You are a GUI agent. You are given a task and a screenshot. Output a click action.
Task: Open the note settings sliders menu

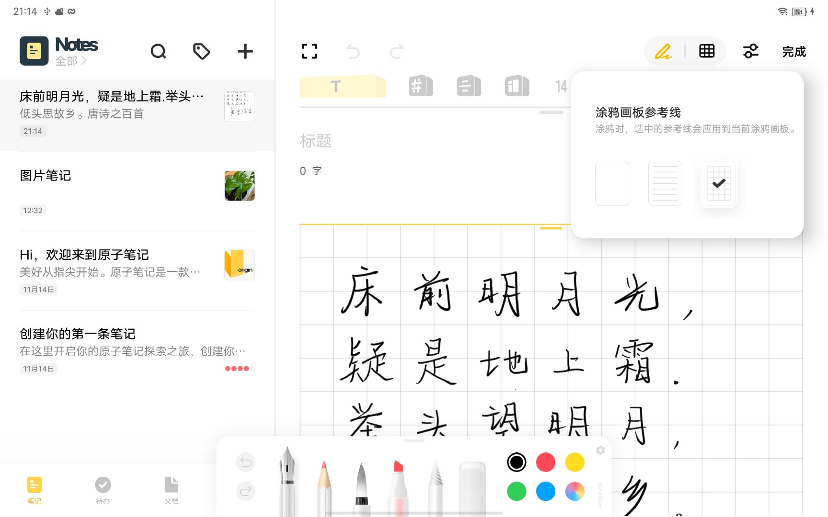(750, 51)
